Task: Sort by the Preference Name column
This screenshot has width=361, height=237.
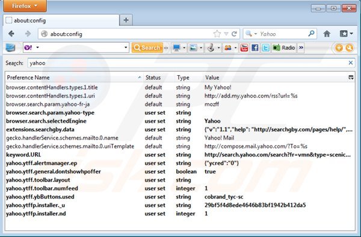Action: coord(73,78)
